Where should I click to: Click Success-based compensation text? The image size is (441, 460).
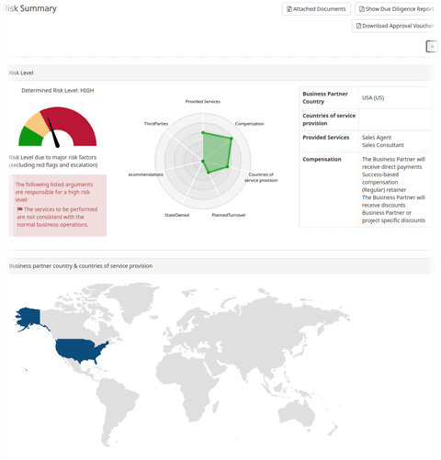(380, 178)
